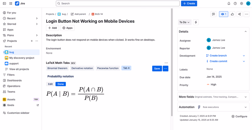Expand the Plans sidebar chevron

click(37, 35)
